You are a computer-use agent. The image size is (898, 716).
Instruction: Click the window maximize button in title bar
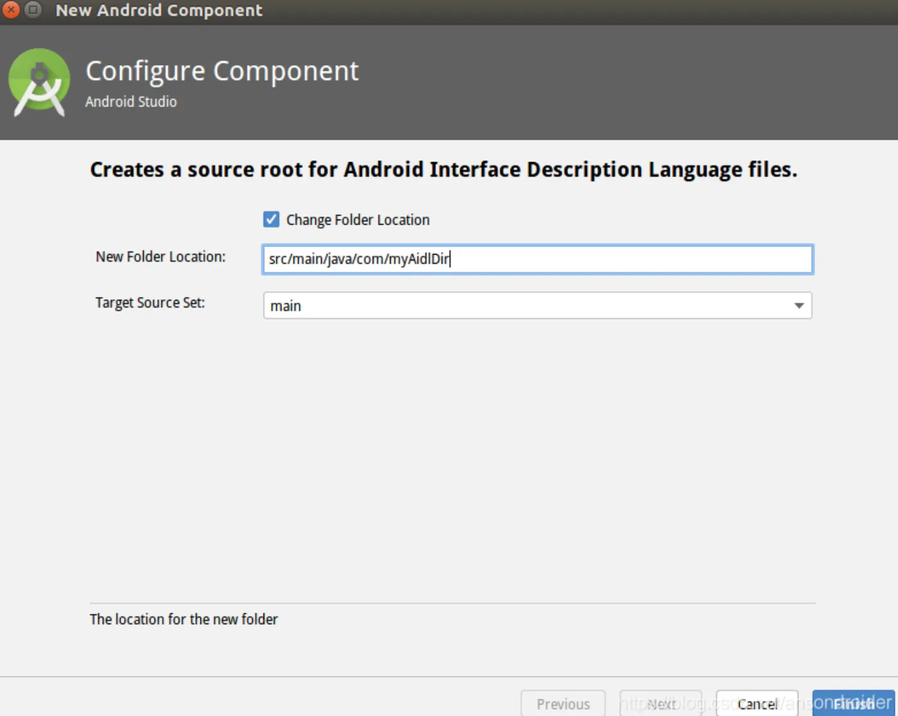tap(33, 10)
